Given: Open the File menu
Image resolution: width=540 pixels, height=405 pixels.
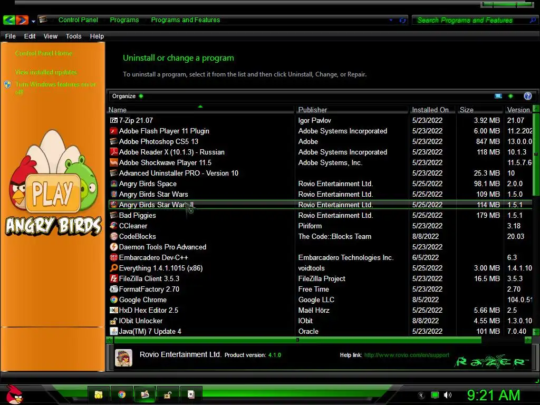Looking at the screenshot, I should [11, 36].
